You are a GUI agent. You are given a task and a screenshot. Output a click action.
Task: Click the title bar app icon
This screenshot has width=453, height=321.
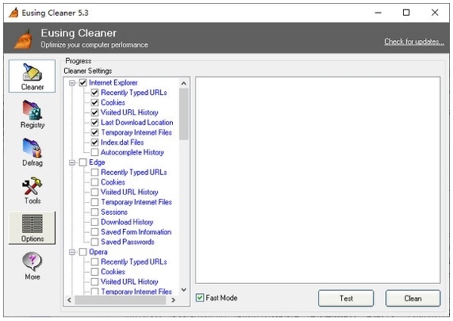[x=11, y=12]
